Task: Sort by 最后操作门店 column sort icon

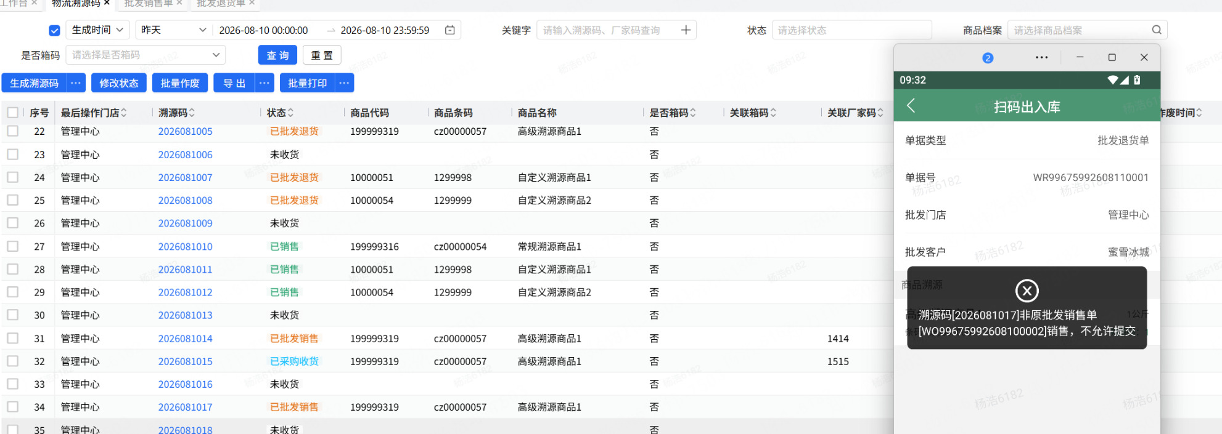Action: click(x=124, y=113)
